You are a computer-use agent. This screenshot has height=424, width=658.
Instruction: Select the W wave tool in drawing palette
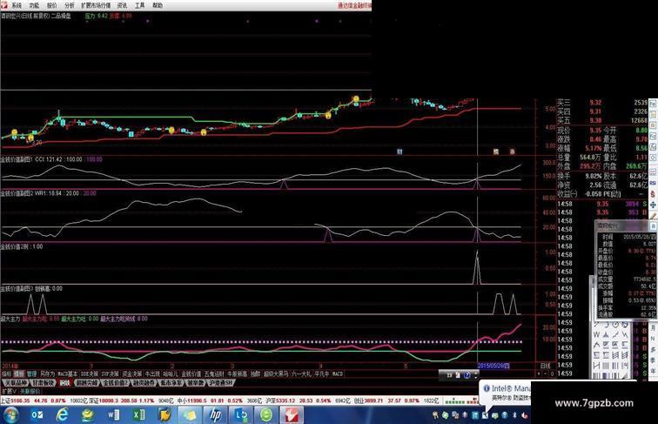[596, 334]
